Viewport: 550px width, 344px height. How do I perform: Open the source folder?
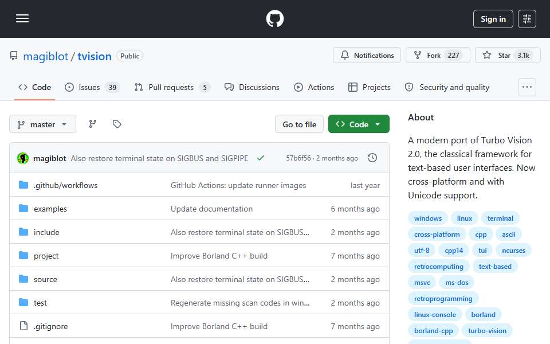45,279
